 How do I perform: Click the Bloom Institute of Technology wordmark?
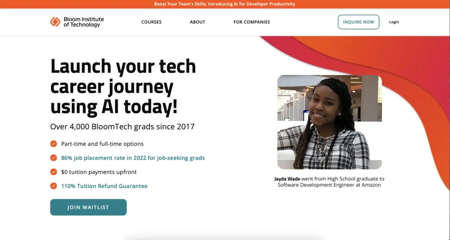(x=84, y=22)
